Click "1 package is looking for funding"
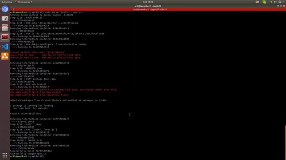 coord(32,106)
